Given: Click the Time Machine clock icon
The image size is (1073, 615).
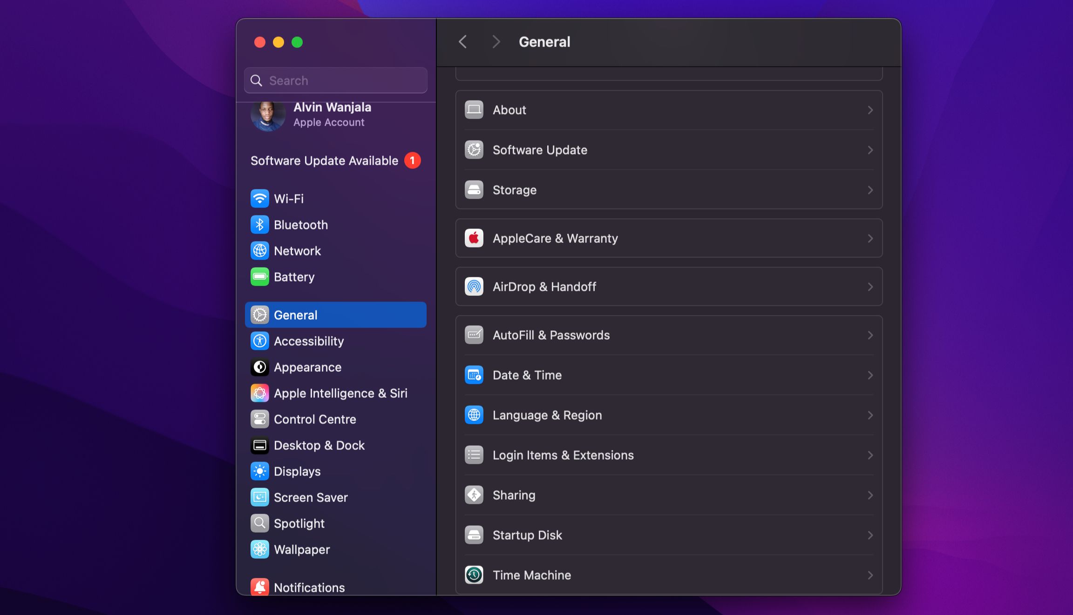Looking at the screenshot, I should 474,575.
